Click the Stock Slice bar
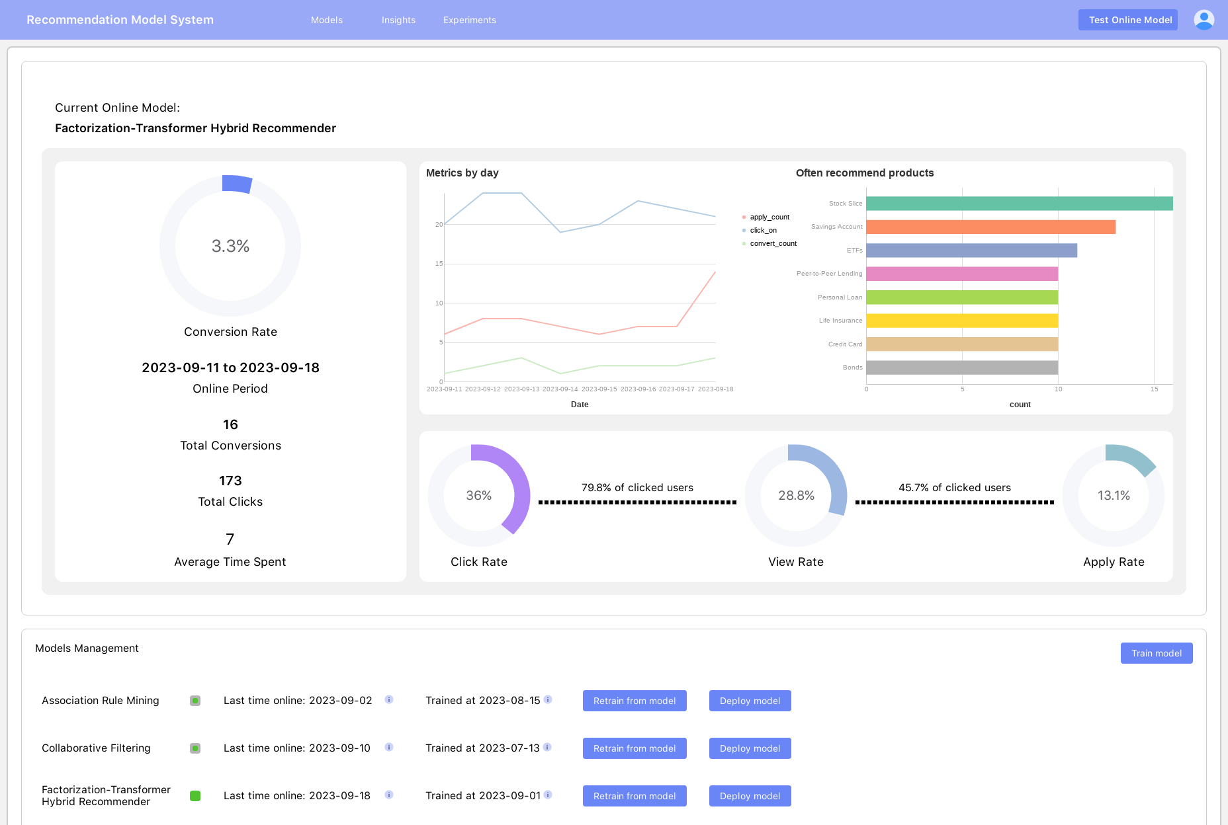 click(1020, 204)
